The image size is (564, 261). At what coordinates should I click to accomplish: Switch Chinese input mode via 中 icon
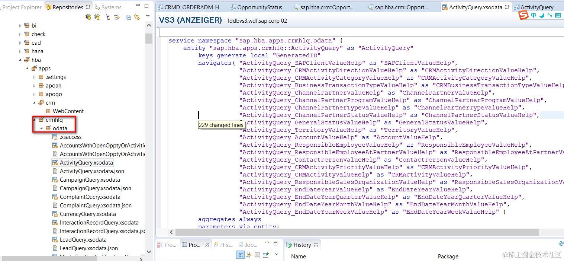click(x=534, y=16)
